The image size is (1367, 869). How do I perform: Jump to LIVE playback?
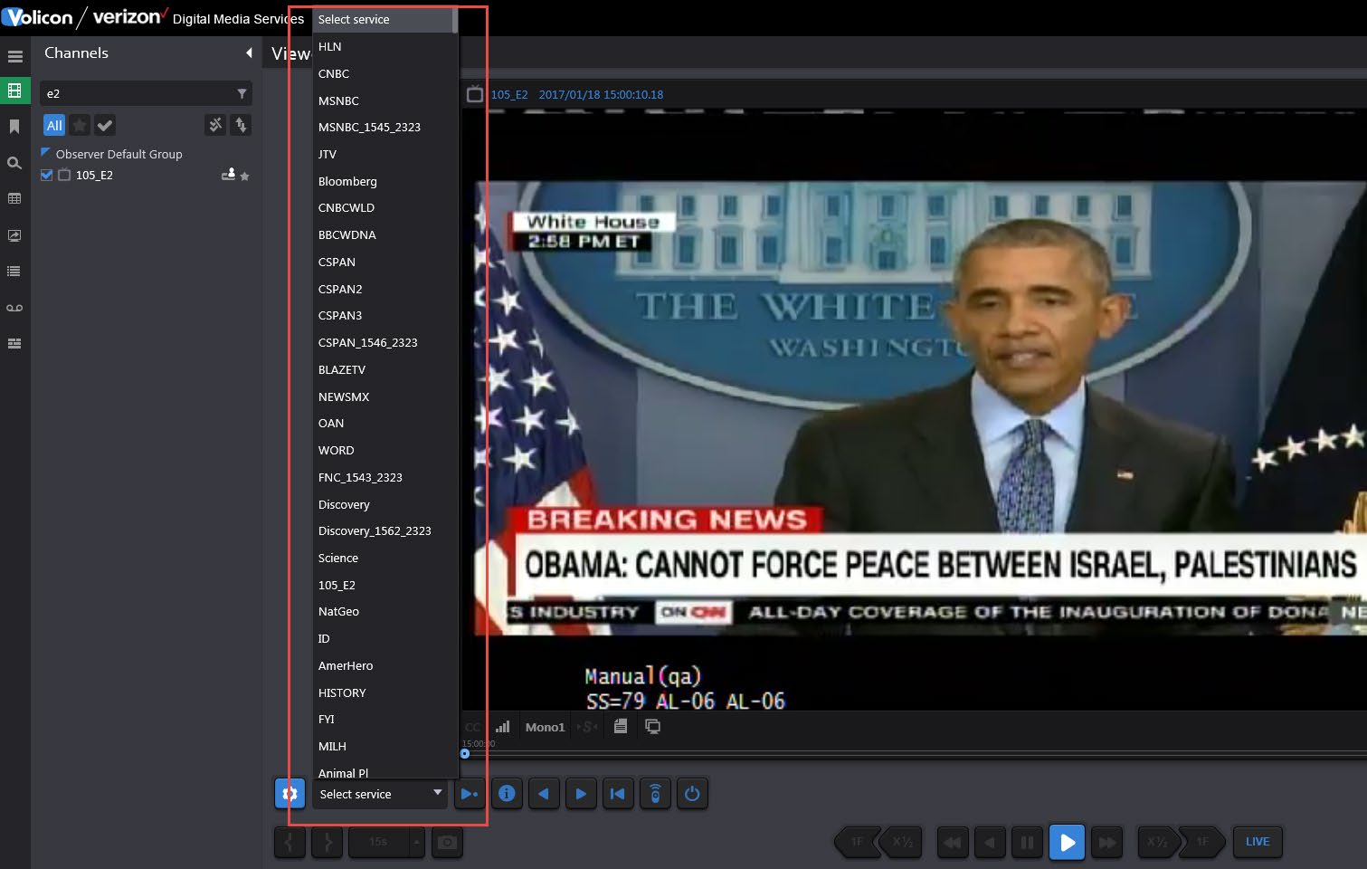point(1258,842)
